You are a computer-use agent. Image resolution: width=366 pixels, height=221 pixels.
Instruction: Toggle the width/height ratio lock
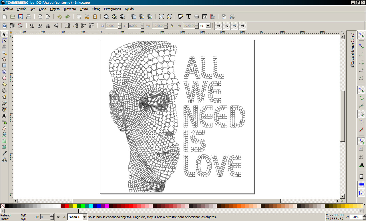(x=172, y=25)
